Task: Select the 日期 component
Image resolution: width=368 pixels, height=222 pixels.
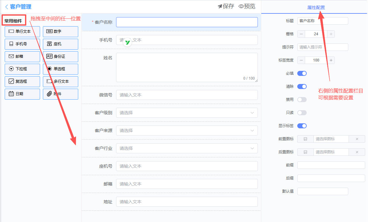Action: tap(22, 94)
